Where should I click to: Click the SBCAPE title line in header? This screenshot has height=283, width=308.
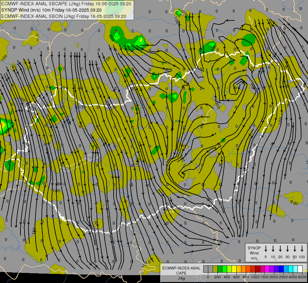click(x=66, y=4)
